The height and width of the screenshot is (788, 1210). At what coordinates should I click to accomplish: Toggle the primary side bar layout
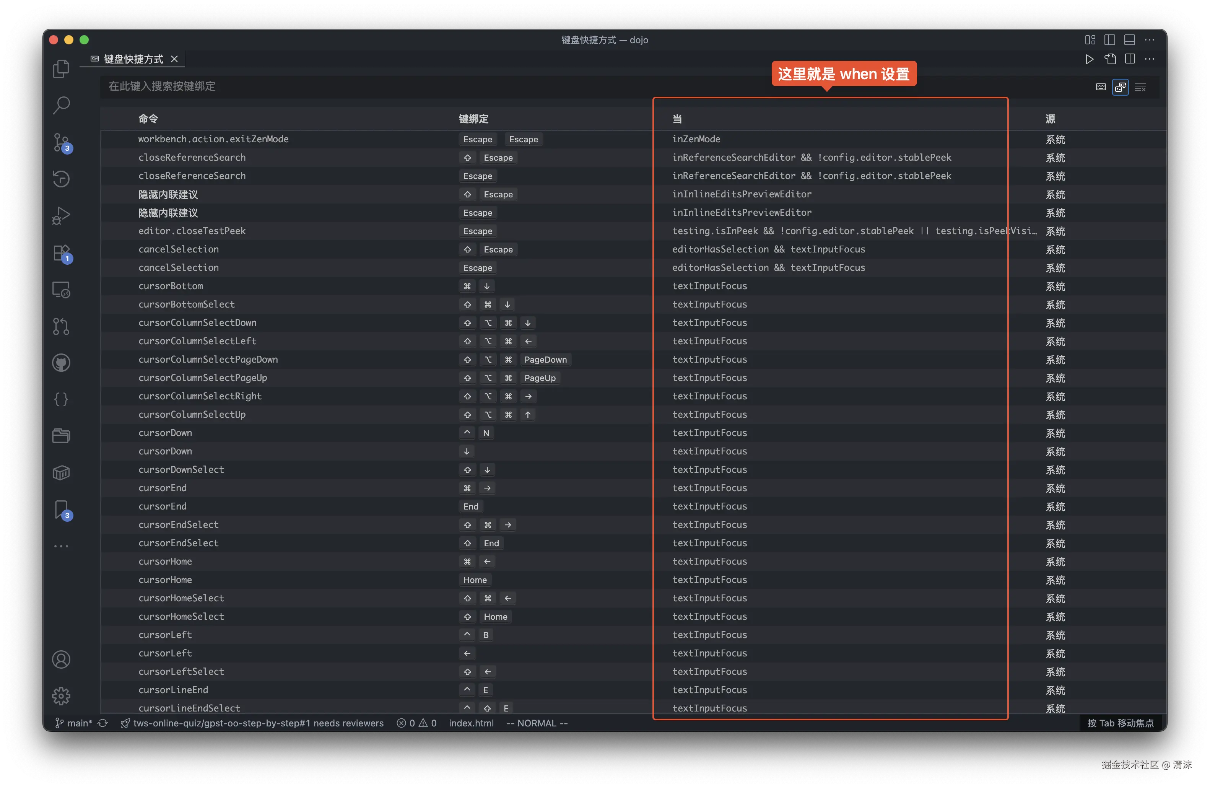pos(1110,40)
